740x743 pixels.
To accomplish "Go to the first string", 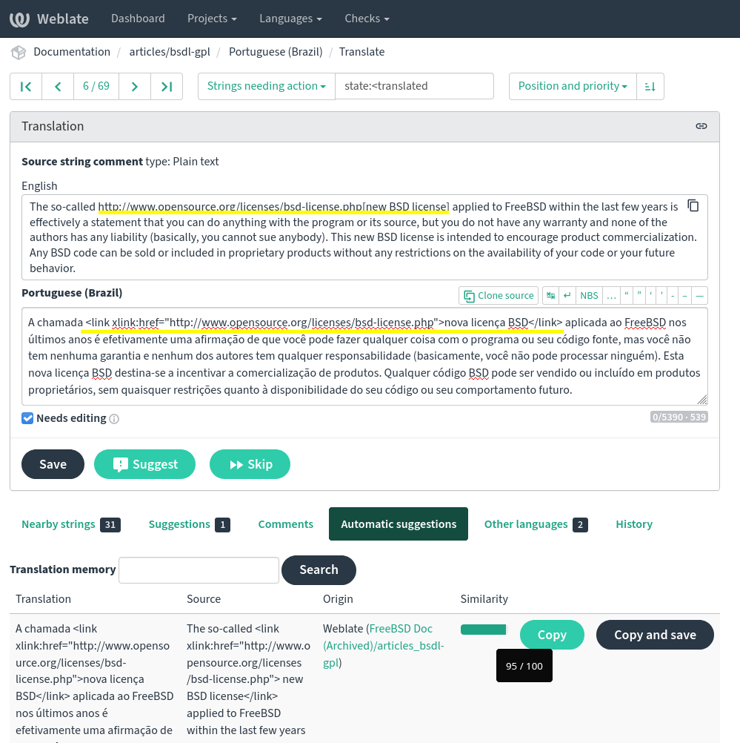I will point(26,86).
